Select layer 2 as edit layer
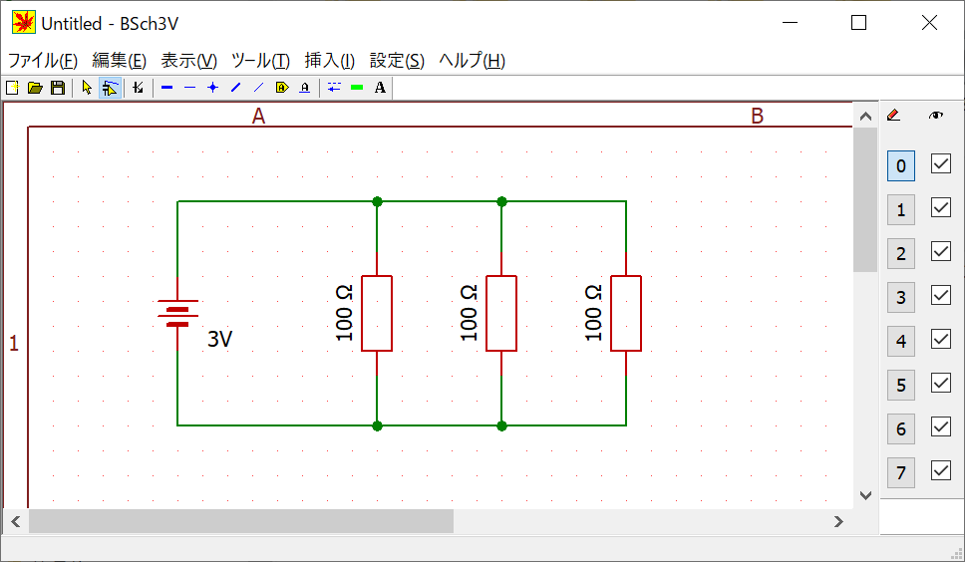 coord(901,254)
